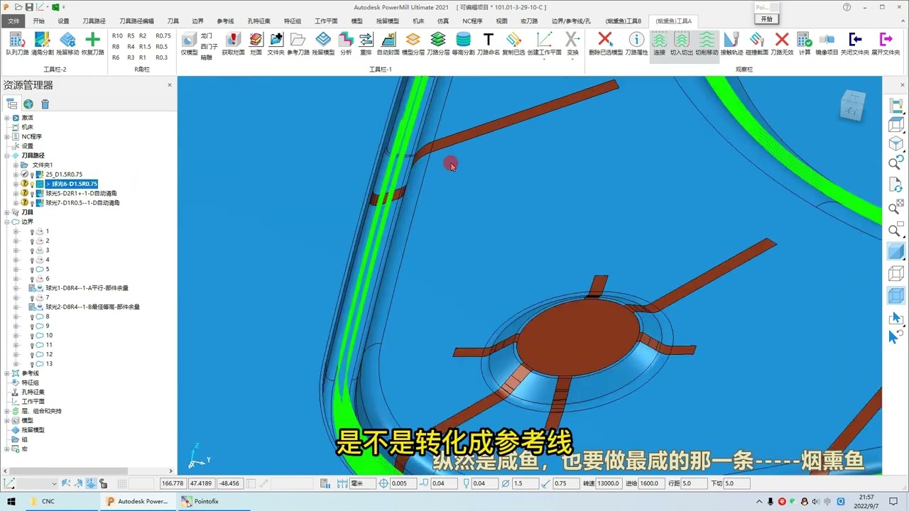The width and height of the screenshot is (909, 511).
Task: Click the 镜像项目 mirror project icon
Action: 827,43
